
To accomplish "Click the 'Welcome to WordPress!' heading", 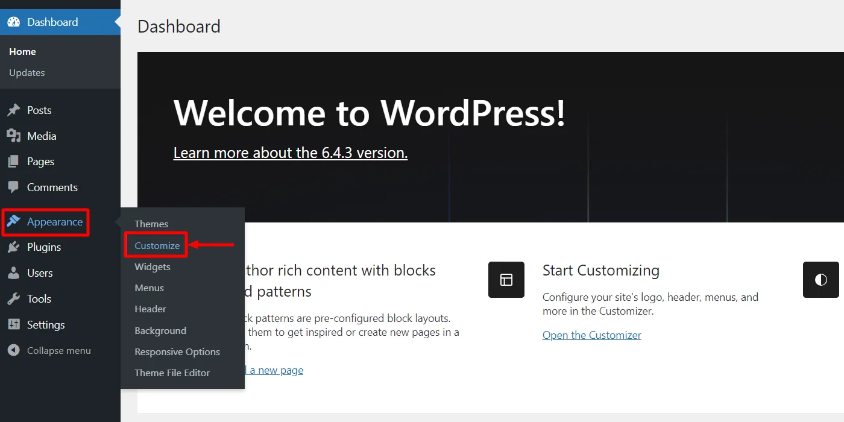I will 370,113.
